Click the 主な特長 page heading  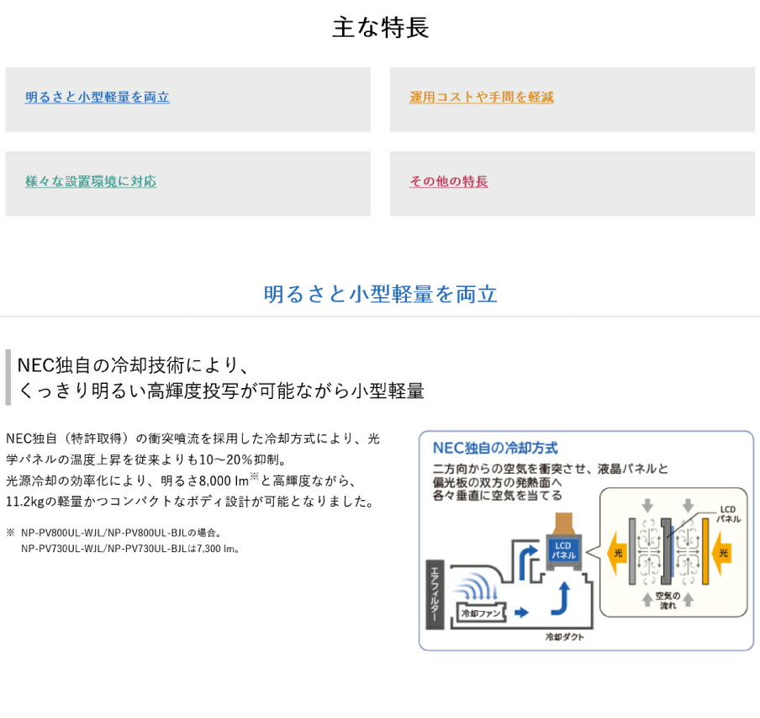pyautogui.click(x=380, y=28)
